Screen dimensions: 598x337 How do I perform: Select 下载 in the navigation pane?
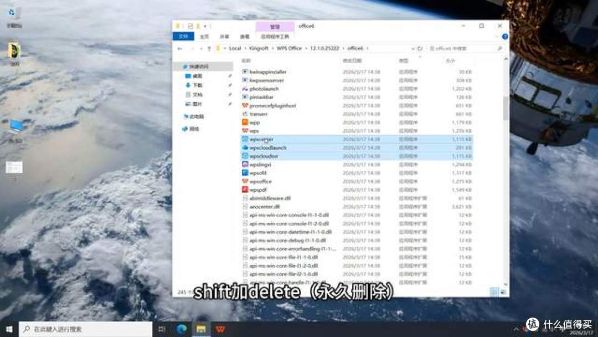tap(197, 85)
